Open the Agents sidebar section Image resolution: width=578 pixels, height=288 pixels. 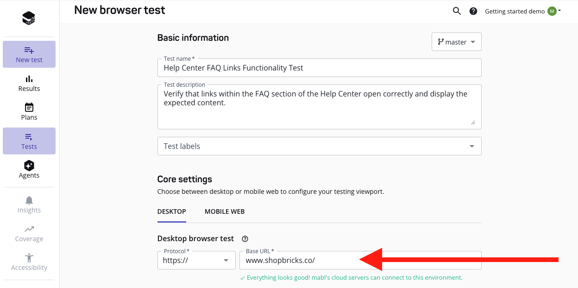pyautogui.click(x=29, y=170)
